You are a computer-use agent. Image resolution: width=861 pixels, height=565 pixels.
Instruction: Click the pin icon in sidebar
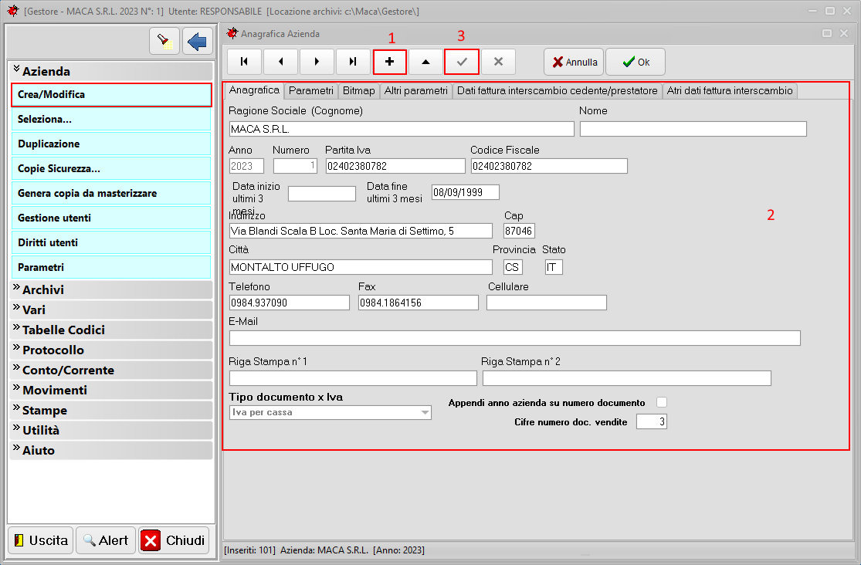click(x=164, y=41)
